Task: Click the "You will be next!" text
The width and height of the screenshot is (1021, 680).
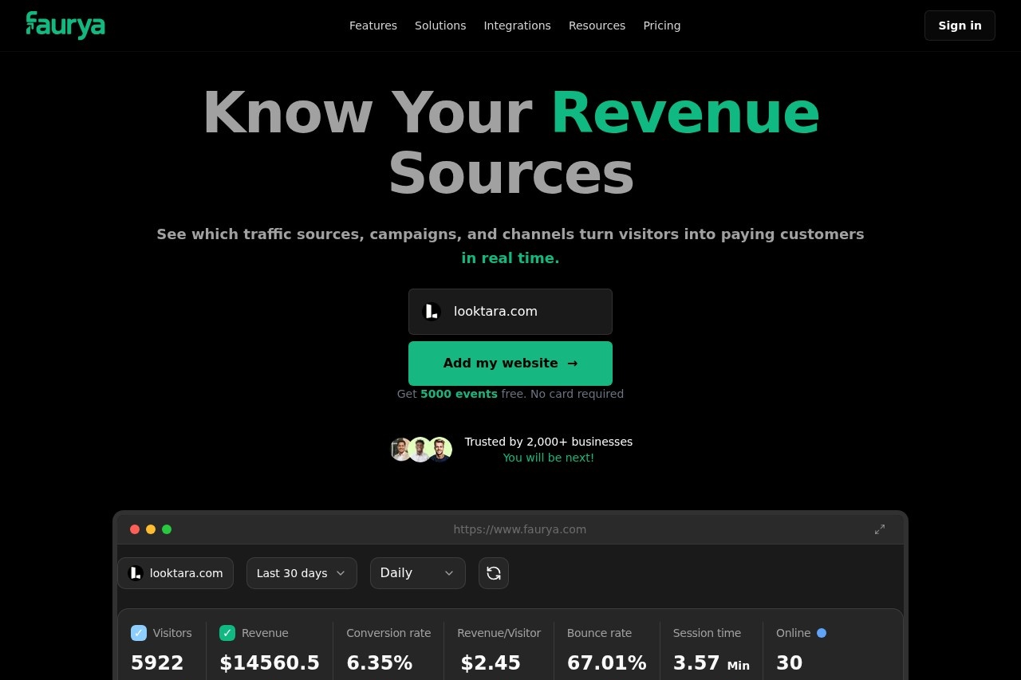Action: point(549,458)
